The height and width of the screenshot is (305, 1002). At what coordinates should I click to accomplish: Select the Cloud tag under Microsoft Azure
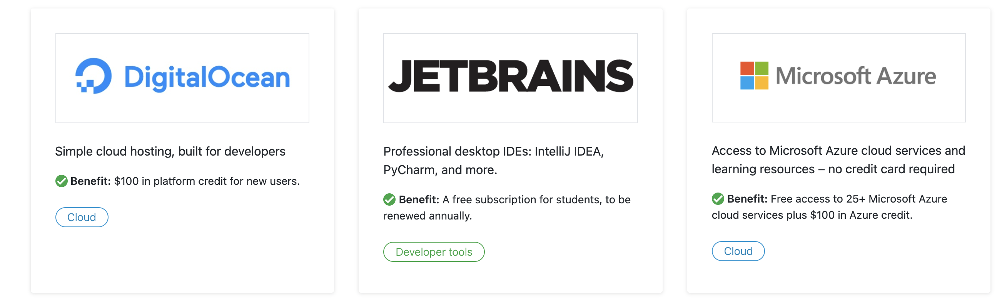(738, 251)
